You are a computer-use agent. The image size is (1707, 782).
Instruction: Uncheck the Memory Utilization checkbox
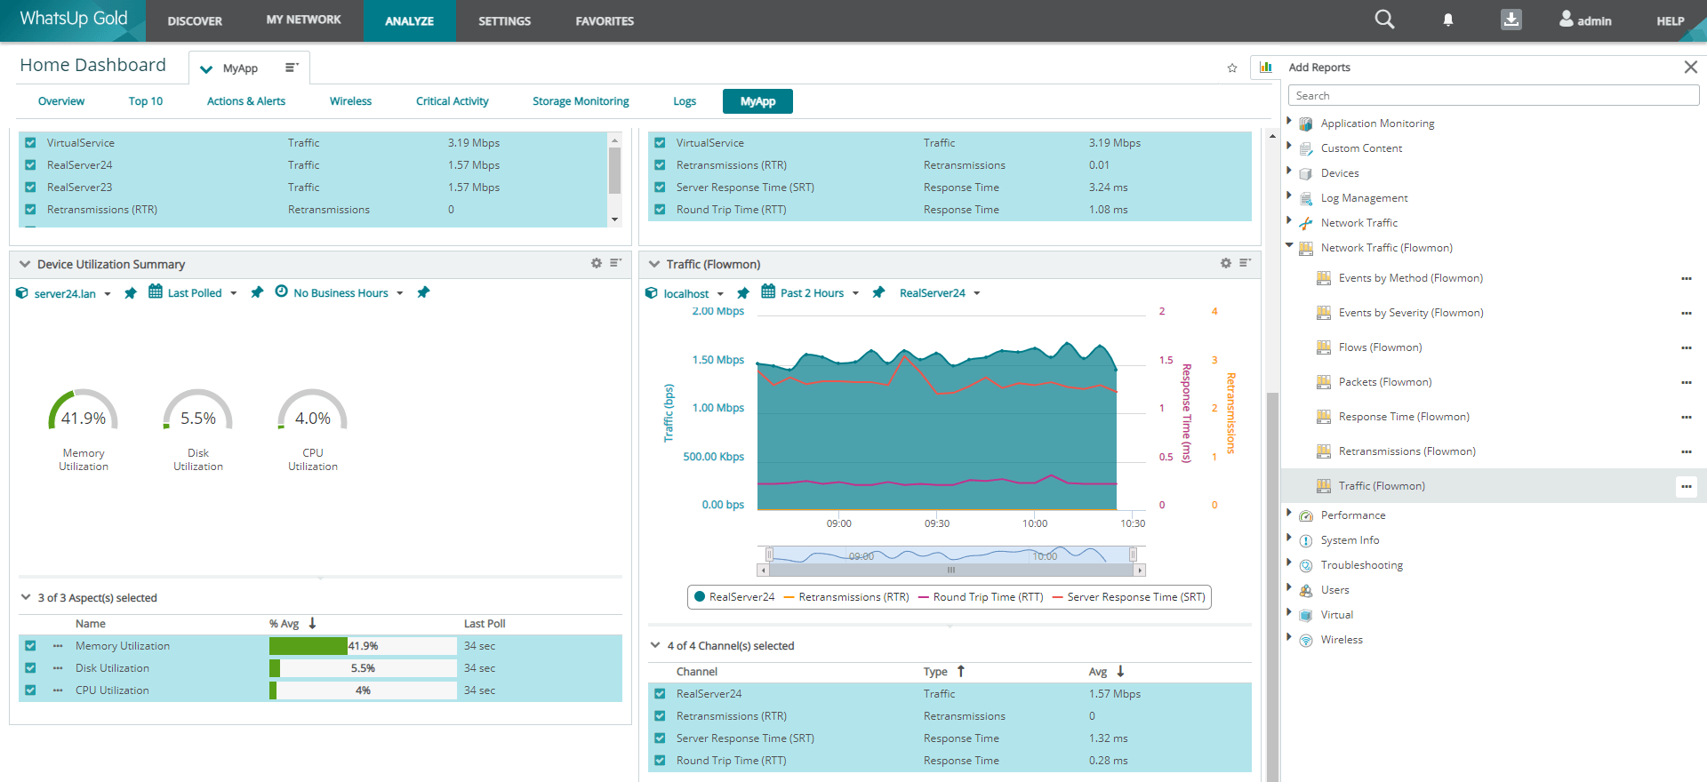[31, 646]
